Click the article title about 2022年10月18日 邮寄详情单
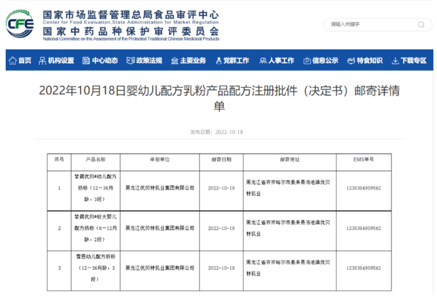437x306 pixels. [x=219, y=98]
